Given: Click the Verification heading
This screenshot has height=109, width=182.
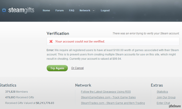Looking at the screenshot, I should pos(58,33).
